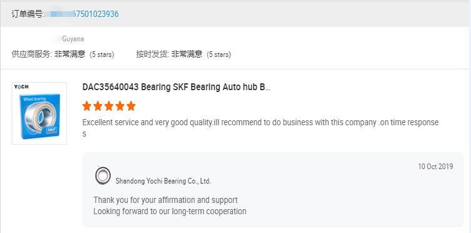Click the supplier's round bearing avatar icon
The height and width of the screenshot is (233, 471).
point(103,175)
